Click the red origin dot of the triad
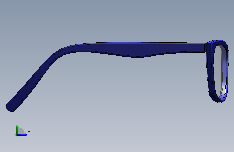The width and height of the screenshot is (234, 152). click(17, 135)
